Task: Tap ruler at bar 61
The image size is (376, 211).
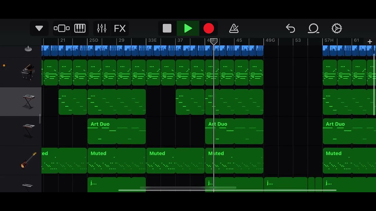Action: 356,40
